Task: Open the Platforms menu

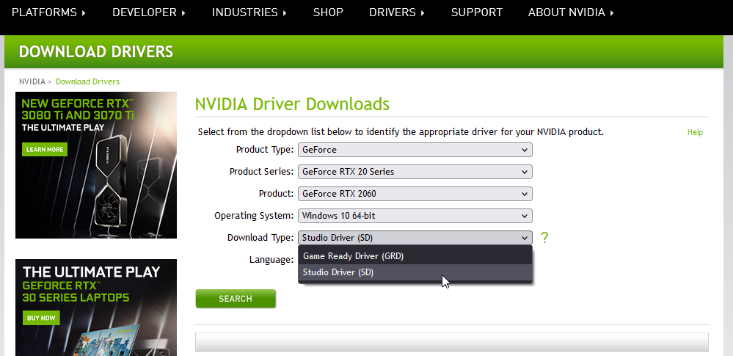Action: pyautogui.click(x=48, y=12)
